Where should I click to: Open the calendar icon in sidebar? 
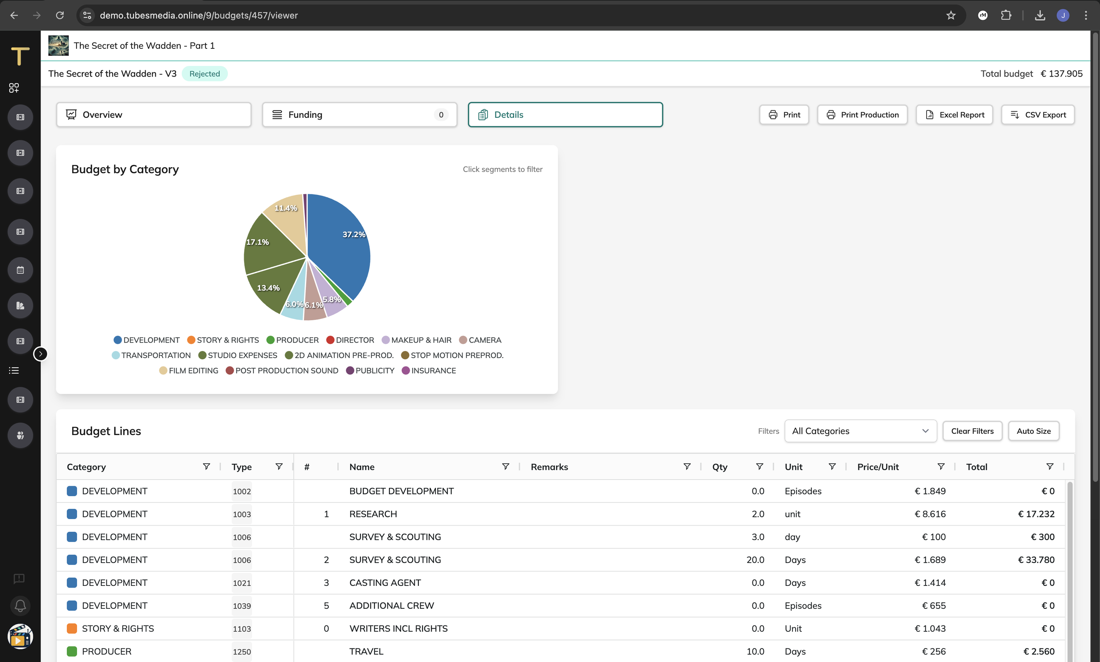click(x=20, y=270)
